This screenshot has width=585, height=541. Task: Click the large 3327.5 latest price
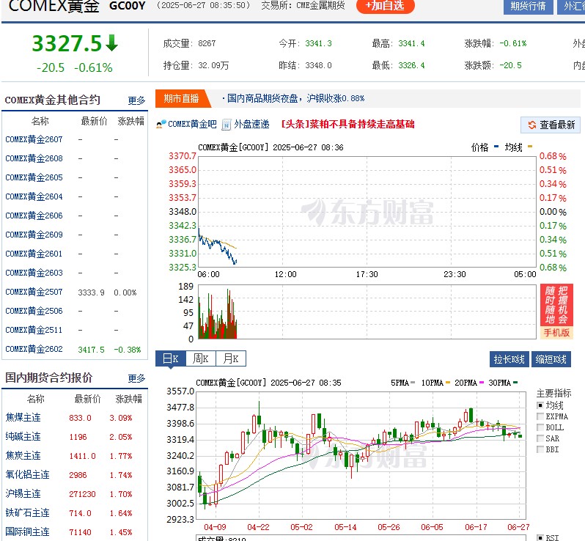(67, 43)
